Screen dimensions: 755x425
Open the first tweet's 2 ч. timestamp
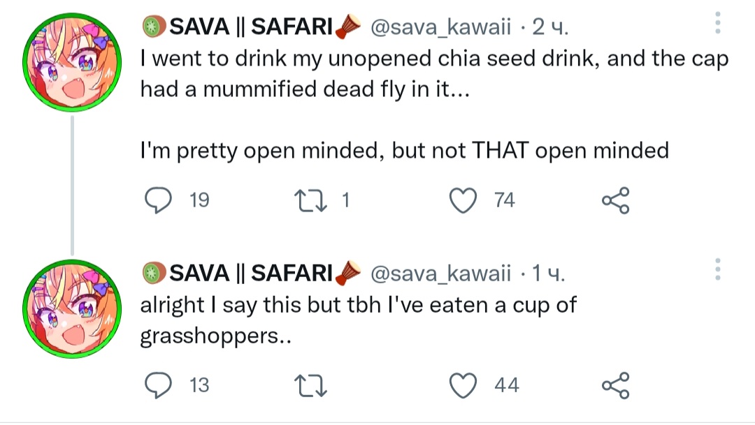[x=552, y=27]
